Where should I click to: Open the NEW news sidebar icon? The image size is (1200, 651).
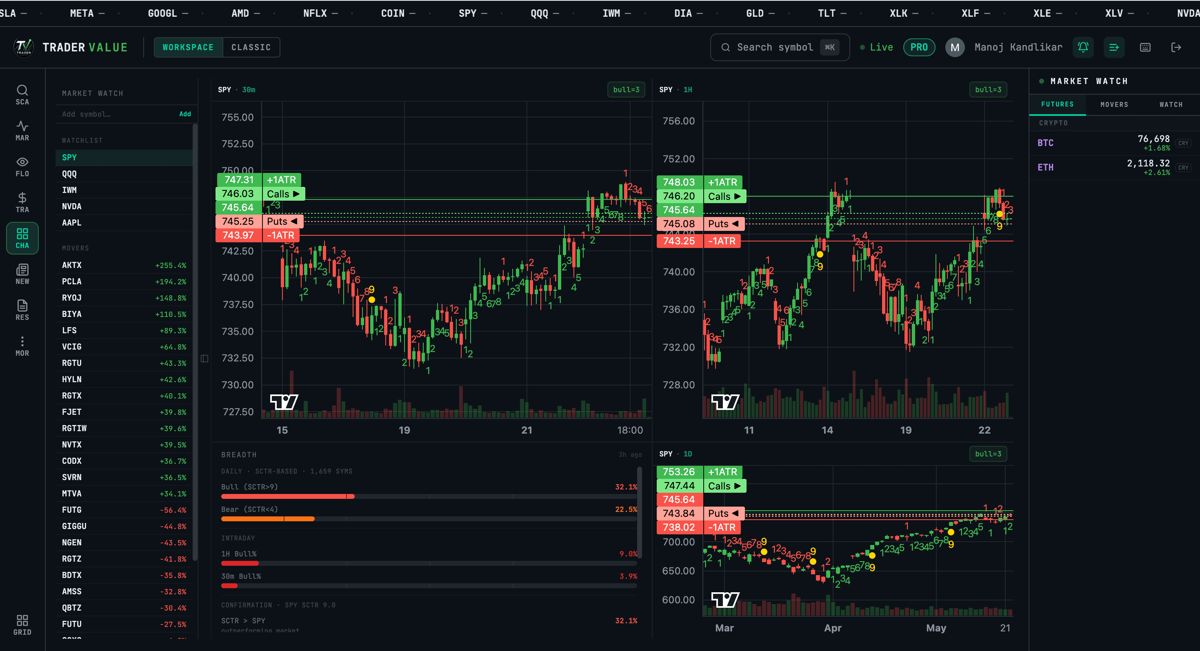click(22, 274)
